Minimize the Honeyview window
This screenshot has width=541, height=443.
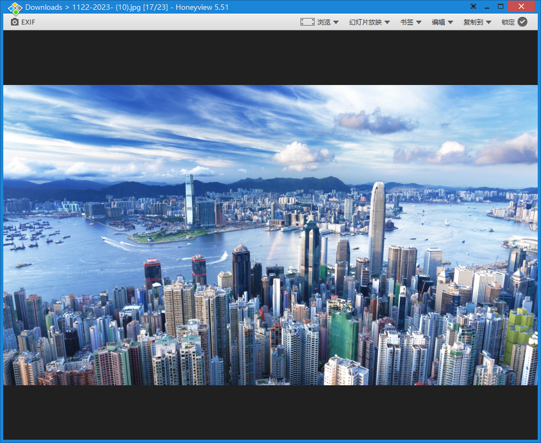pyautogui.click(x=487, y=7)
